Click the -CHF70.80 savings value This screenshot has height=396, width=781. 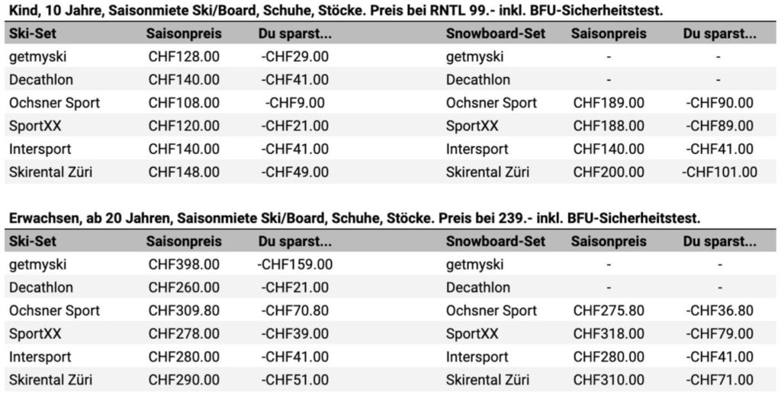pos(295,311)
